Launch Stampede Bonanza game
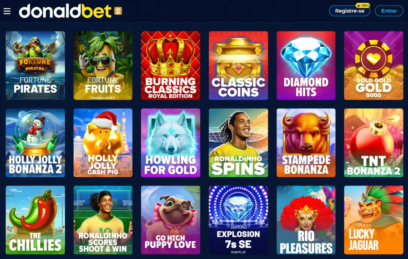Image resolution: width=408 pixels, height=259 pixels. [x=306, y=143]
